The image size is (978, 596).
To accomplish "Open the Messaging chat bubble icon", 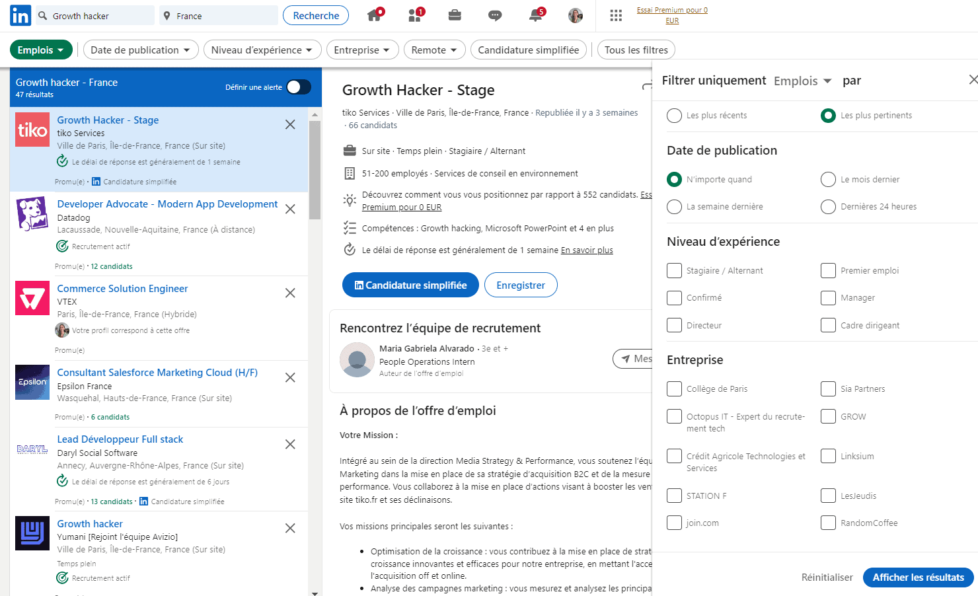I will (x=495, y=15).
